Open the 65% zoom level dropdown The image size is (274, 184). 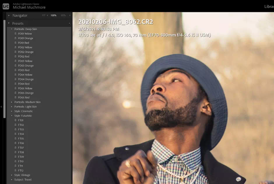click(x=70, y=15)
